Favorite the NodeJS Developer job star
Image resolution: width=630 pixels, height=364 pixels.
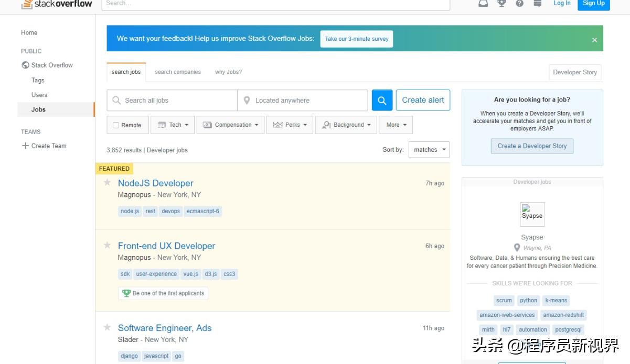[x=107, y=182]
